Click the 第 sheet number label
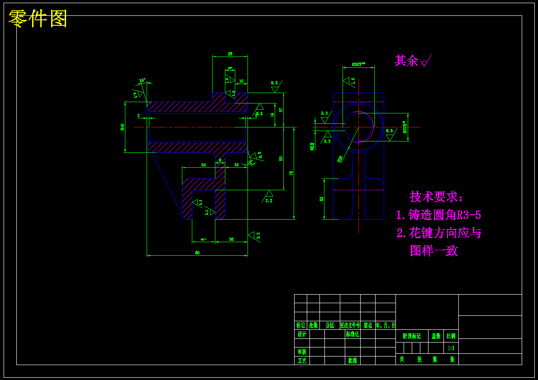This screenshot has height=380, width=538. (435, 359)
